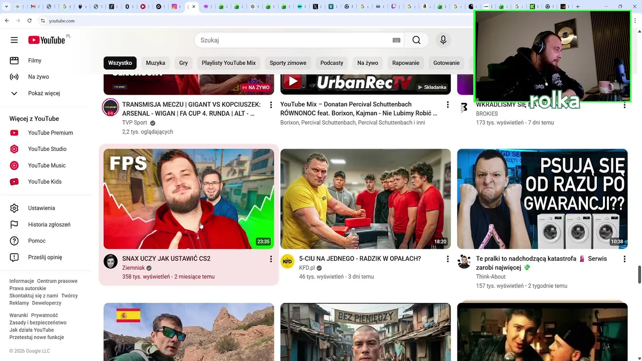Open options menu for TVP Sport stream
The image size is (642, 361).
(271, 105)
